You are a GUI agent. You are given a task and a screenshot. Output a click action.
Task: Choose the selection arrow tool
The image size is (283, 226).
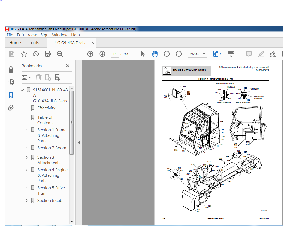point(143,54)
